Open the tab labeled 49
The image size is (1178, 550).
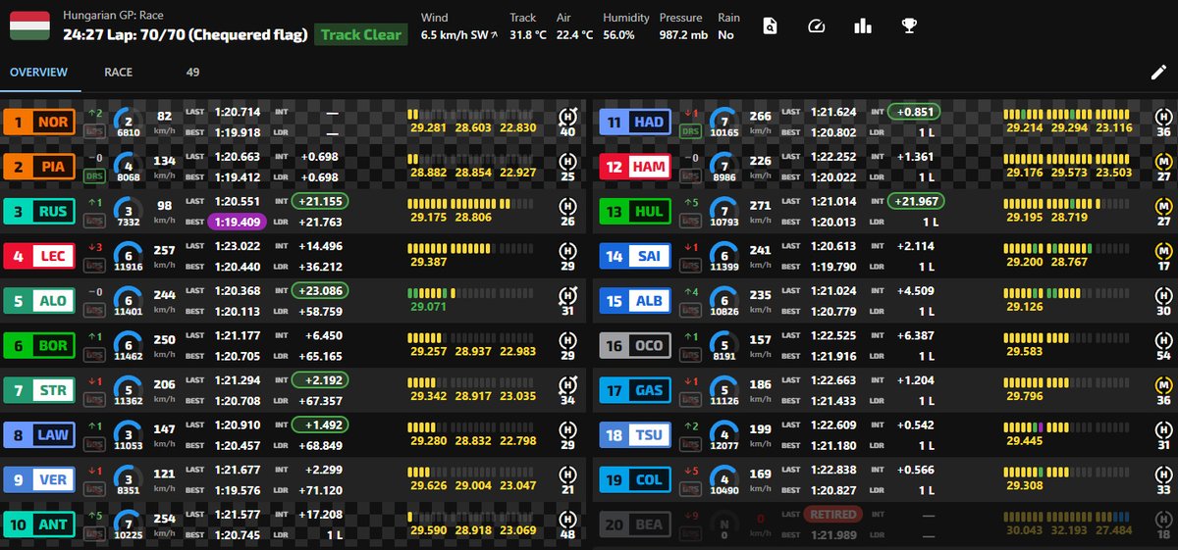click(x=192, y=73)
